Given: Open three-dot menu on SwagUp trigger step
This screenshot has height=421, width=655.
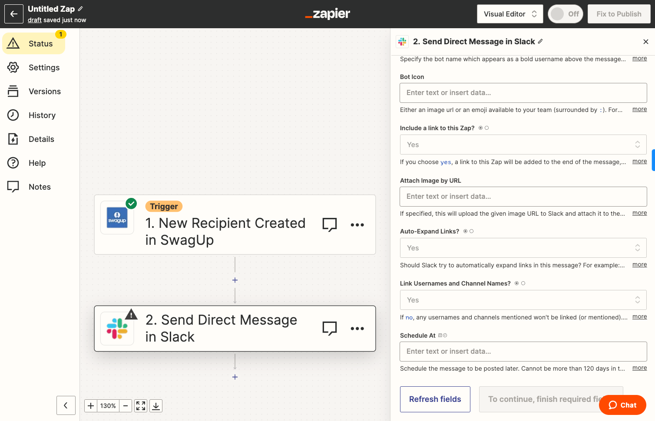Looking at the screenshot, I should (357, 225).
